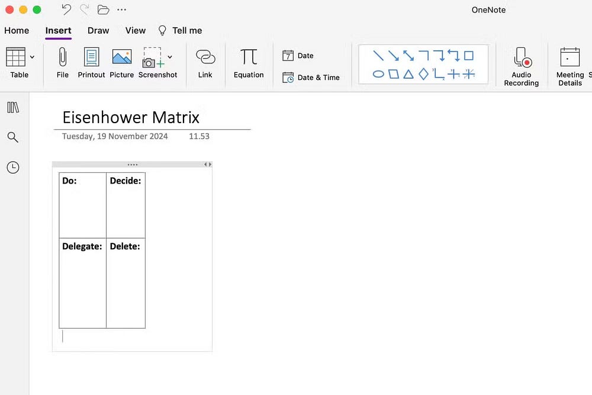Start an Audio Recording

(x=522, y=58)
